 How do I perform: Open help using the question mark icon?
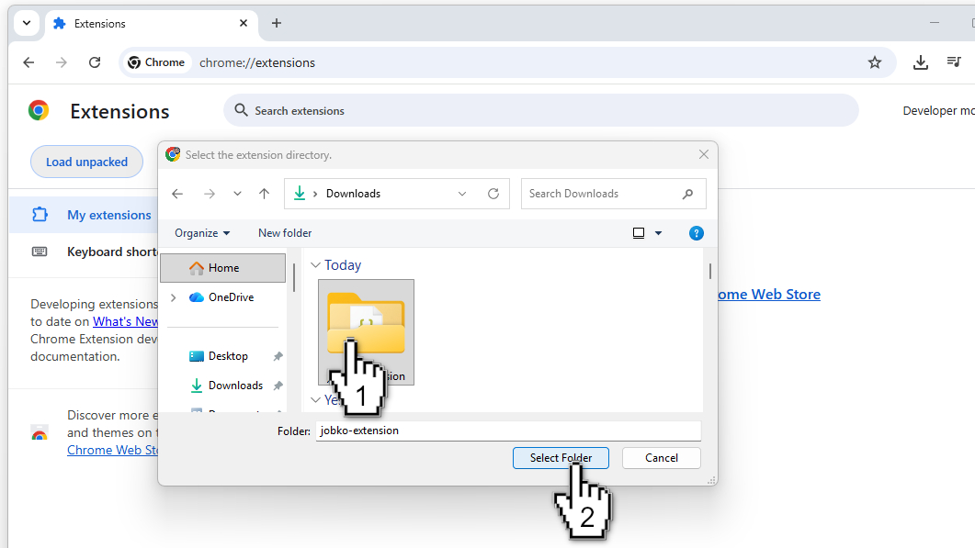pyautogui.click(x=697, y=232)
